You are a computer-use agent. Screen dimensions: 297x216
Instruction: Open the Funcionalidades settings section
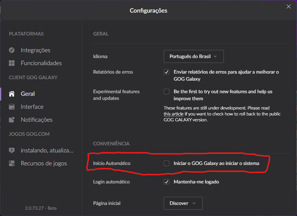tap(41, 63)
